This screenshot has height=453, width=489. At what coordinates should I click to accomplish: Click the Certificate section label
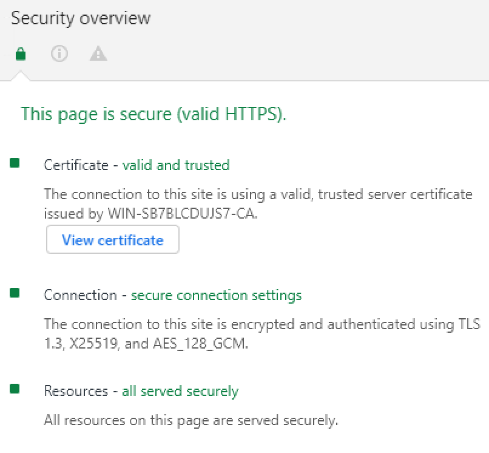point(76,165)
